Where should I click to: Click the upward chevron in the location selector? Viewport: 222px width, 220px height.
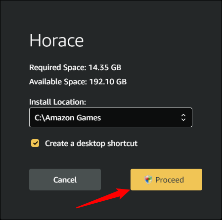coord(183,115)
